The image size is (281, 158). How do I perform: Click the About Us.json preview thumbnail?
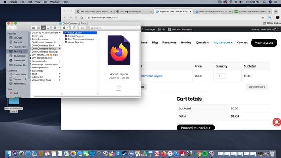click(119, 50)
